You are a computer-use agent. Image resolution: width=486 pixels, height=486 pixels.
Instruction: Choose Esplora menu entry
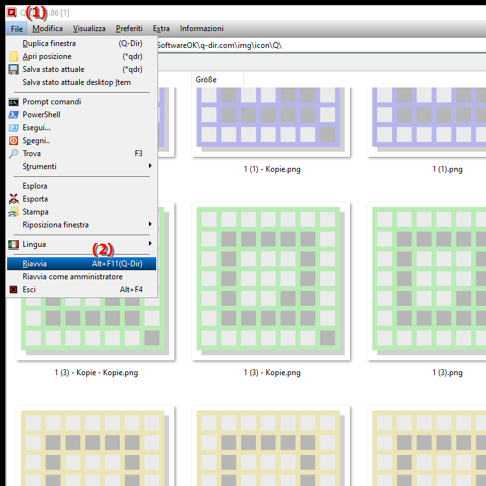tap(82, 186)
